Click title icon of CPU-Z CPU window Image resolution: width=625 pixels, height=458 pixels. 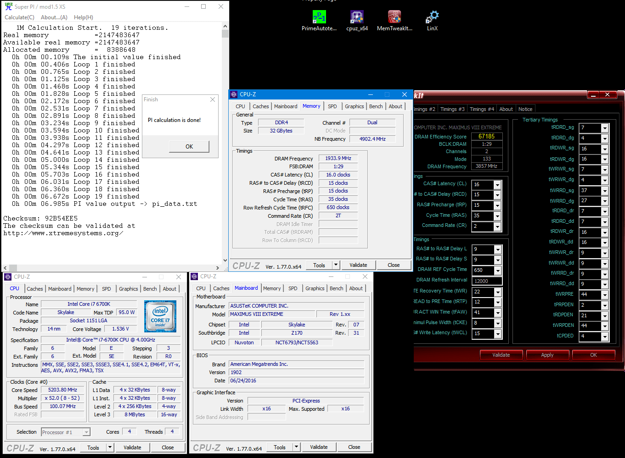pos(8,277)
